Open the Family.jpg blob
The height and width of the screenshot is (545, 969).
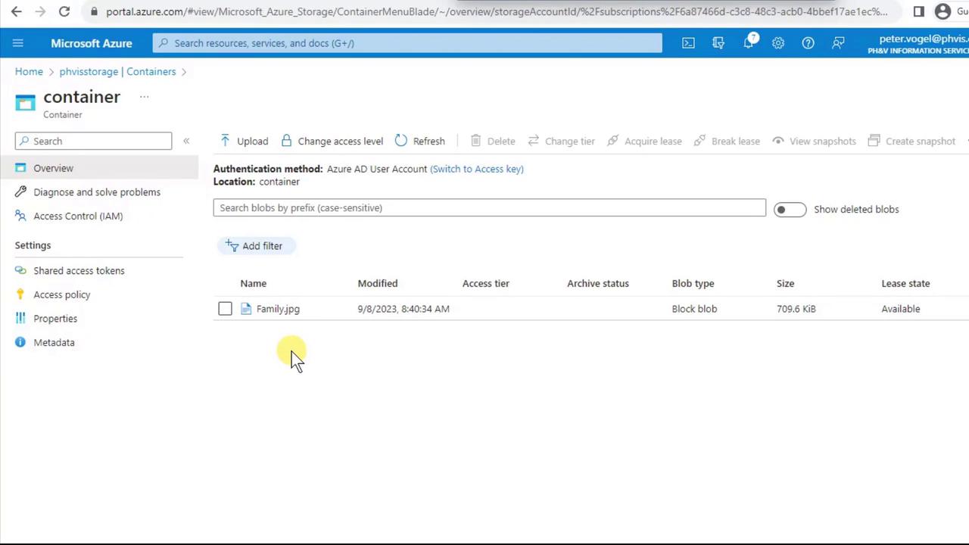pos(278,309)
